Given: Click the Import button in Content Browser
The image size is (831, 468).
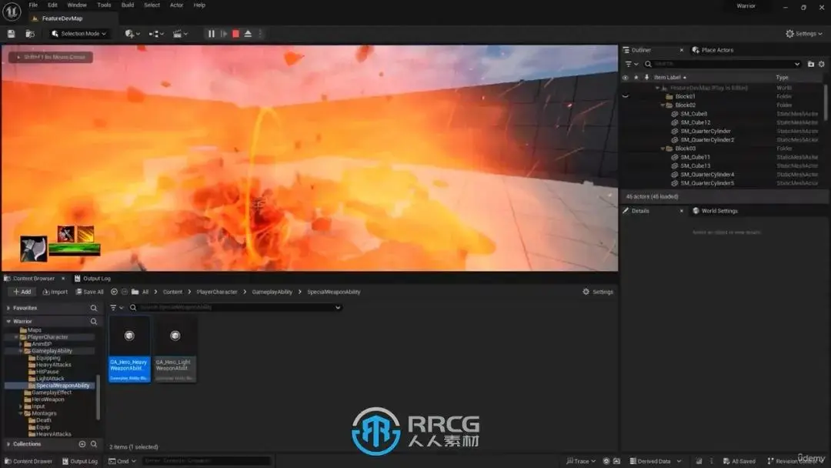Looking at the screenshot, I should pos(55,292).
